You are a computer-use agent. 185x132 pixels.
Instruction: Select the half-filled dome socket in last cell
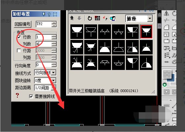(146, 63)
